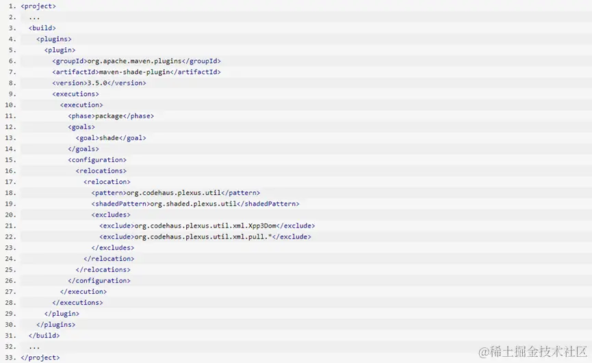Select the artifactId maven-shade-plugin line
Viewport: 592px width, 363px height.
[x=136, y=72]
